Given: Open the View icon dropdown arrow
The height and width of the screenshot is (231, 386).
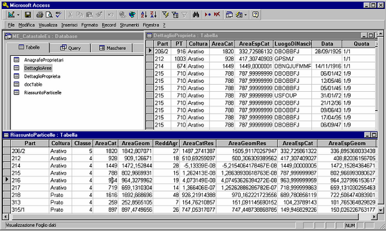Looking at the screenshot, I should point(18,15).
